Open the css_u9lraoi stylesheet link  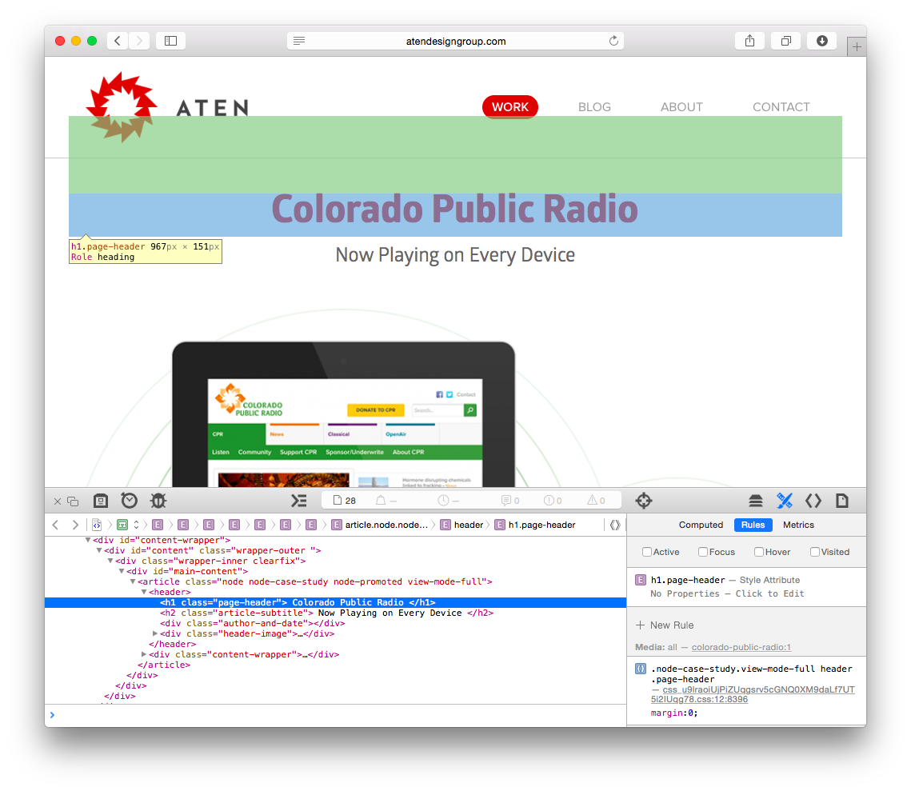pos(753,694)
